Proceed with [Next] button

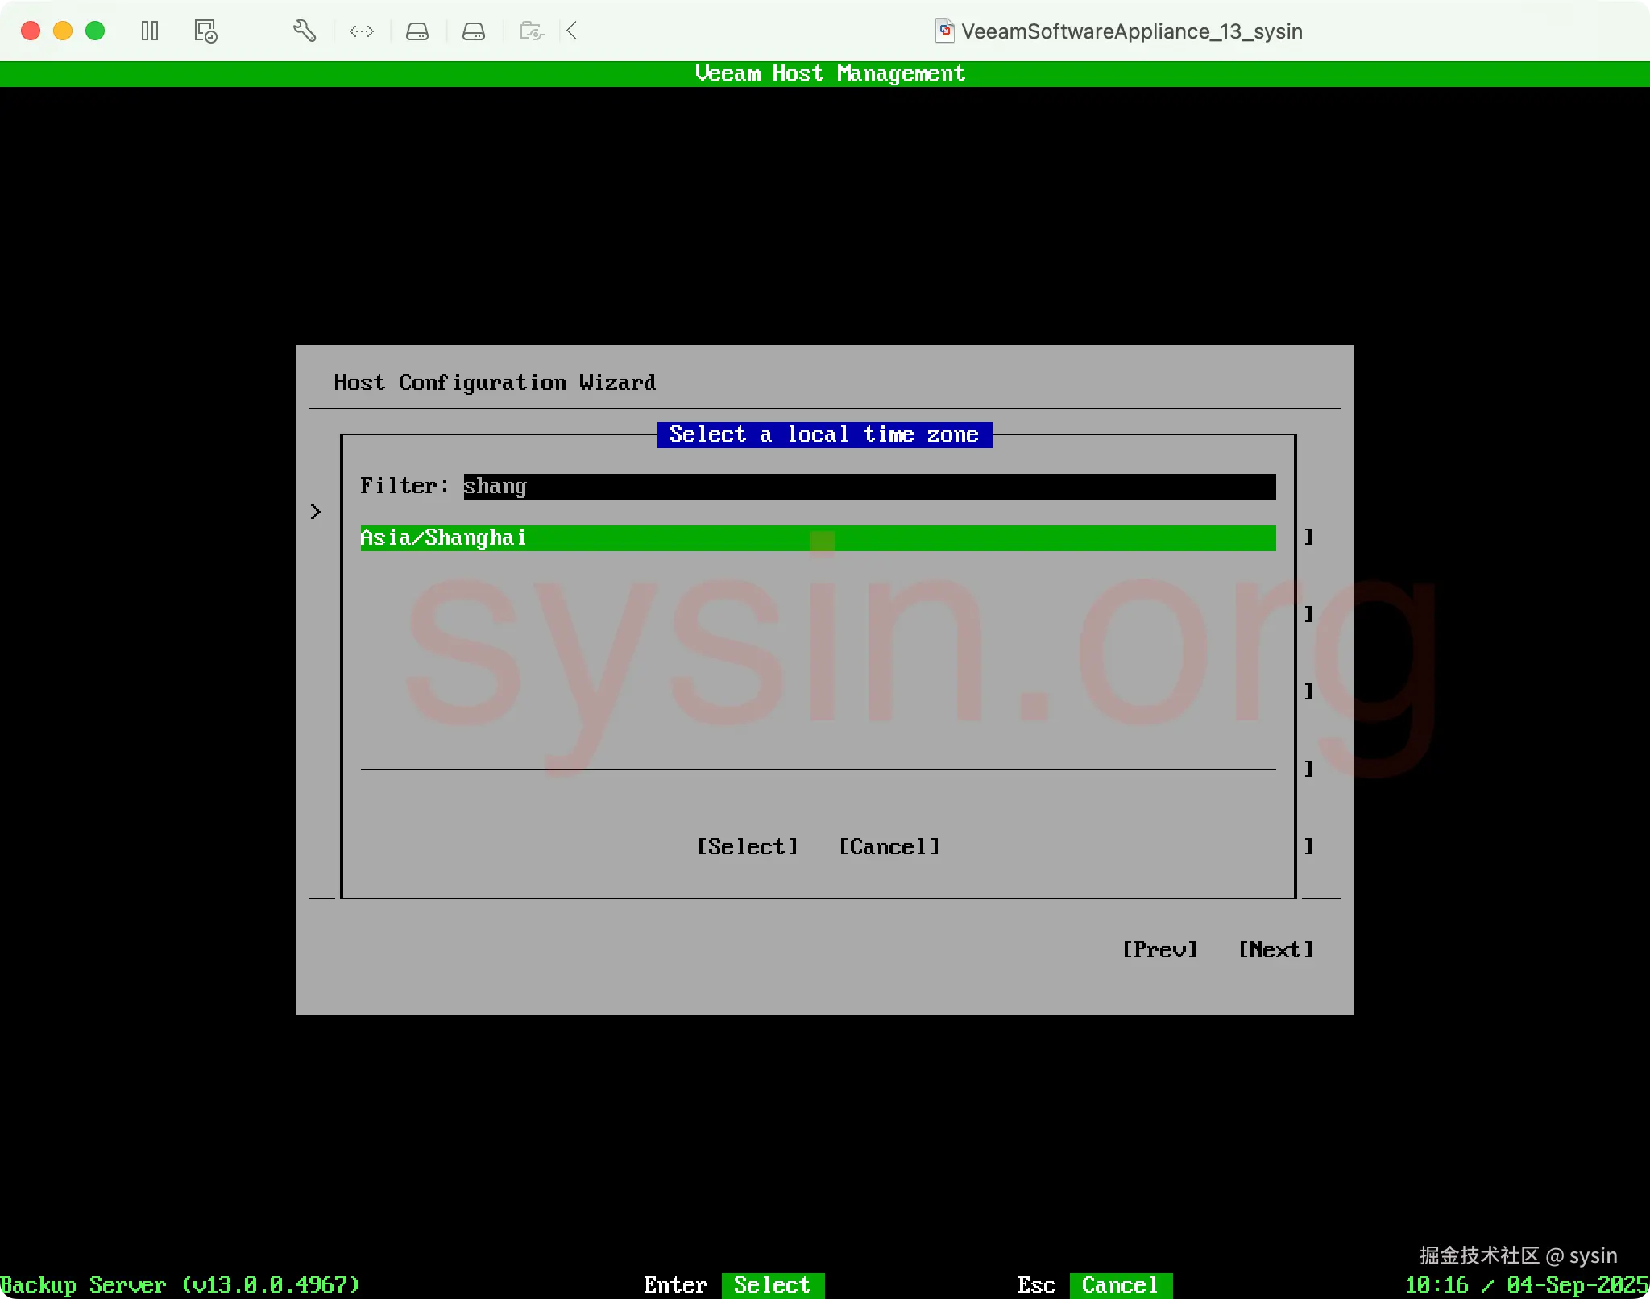tap(1275, 950)
